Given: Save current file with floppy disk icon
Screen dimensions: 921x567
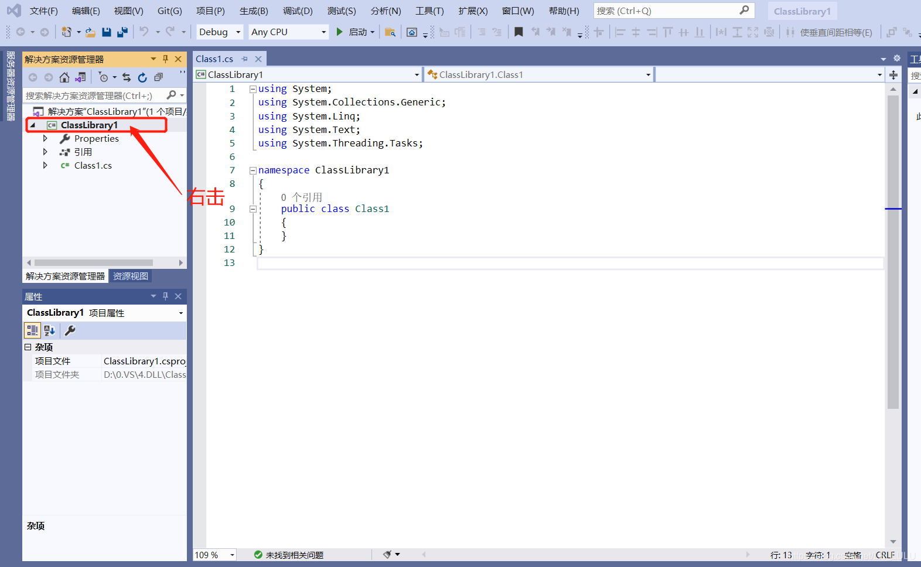Looking at the screenshot, I should pyautogui.click(x=107, y=32).
